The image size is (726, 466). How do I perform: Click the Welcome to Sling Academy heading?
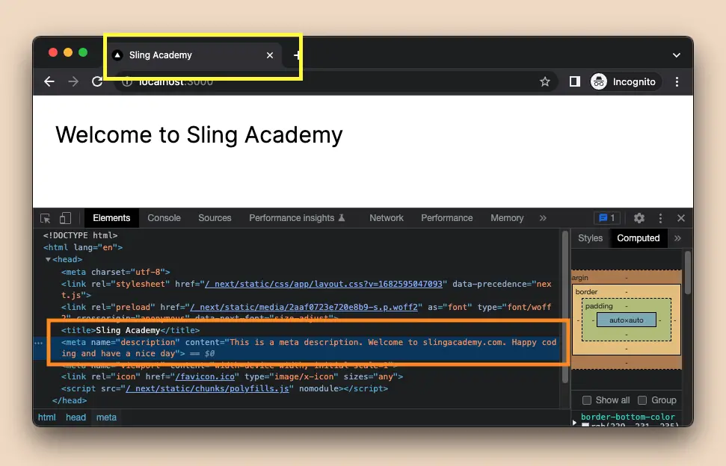pyautogui.click(x=199, y=135)
